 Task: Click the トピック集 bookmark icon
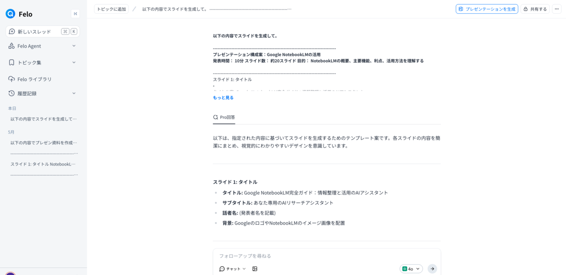tap(11, 62)
